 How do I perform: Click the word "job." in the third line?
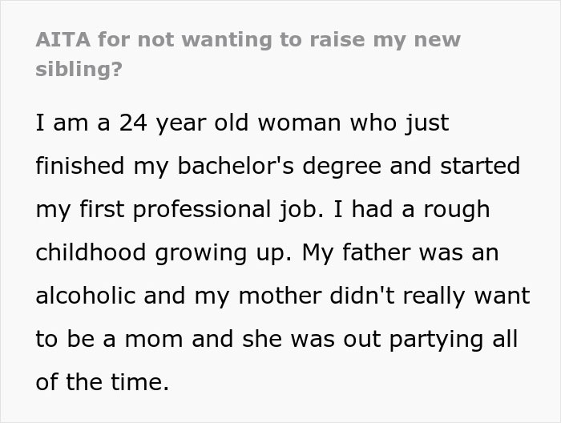pyautogui.click(x=305, y=210)
